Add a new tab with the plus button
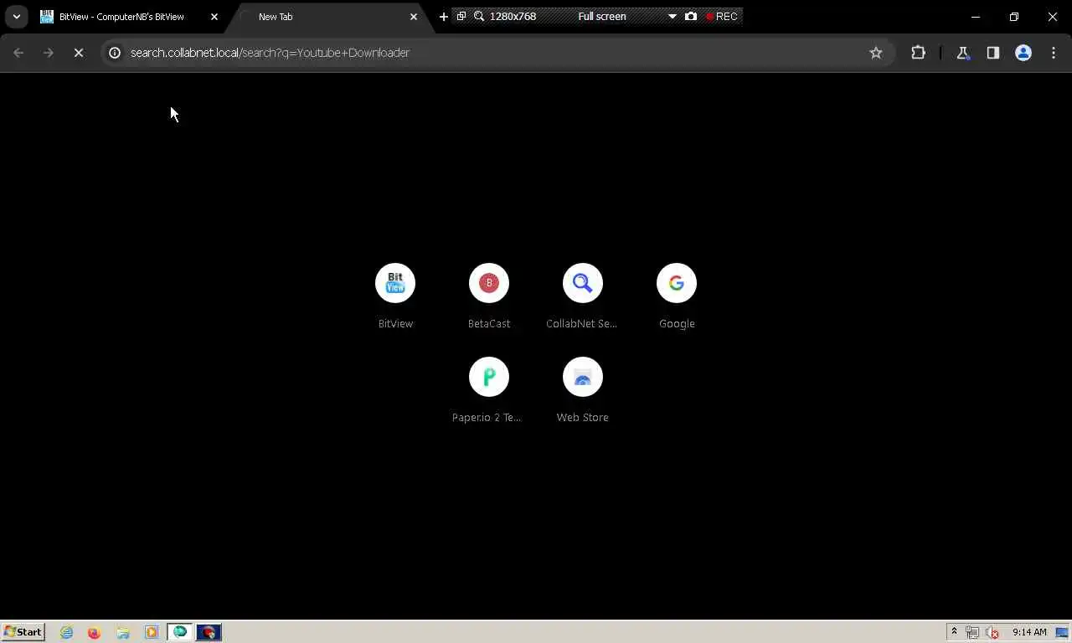 (444, 17)
